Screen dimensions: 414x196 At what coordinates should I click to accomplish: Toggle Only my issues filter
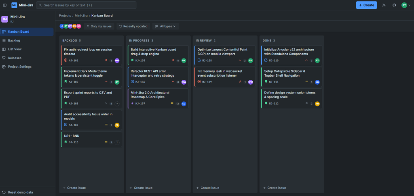coord(99,26)
